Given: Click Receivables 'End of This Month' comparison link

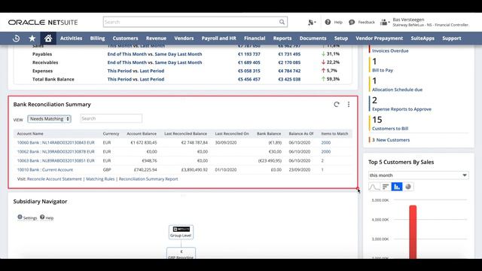Looking at the screenshot, I should click(x=154, y=62).
